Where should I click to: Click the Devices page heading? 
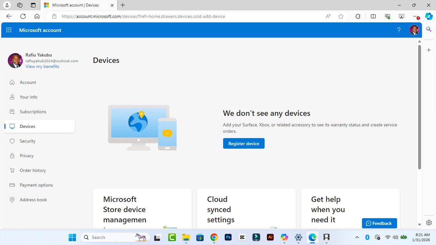(x=106, y=60)
